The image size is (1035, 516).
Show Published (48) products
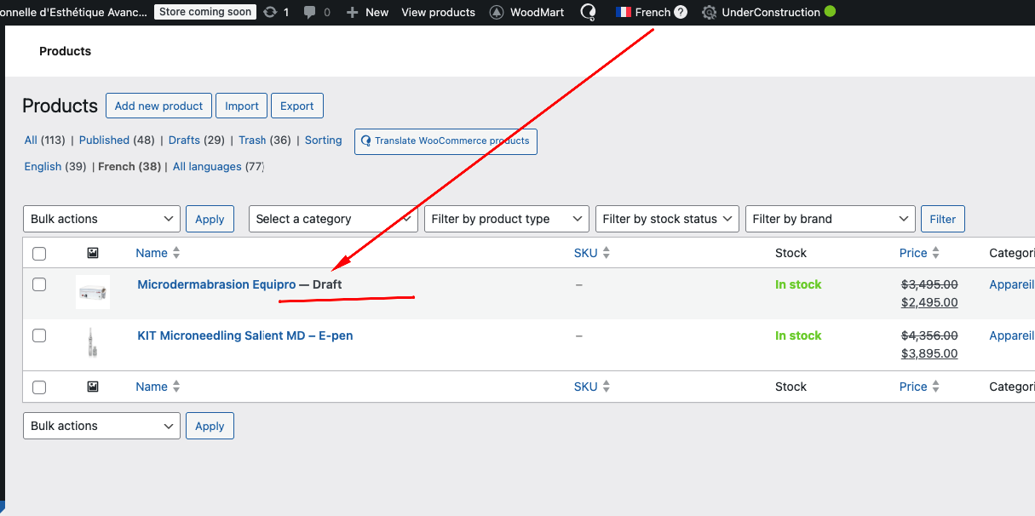(x=117, y=140)
